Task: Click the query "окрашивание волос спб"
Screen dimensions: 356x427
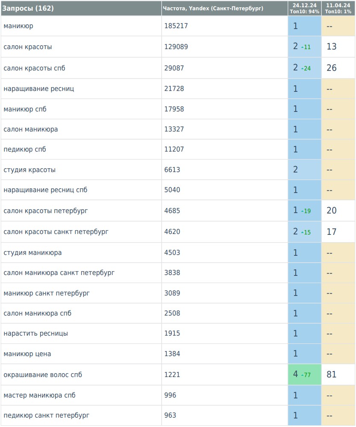Action: click(x=43, y=375)
